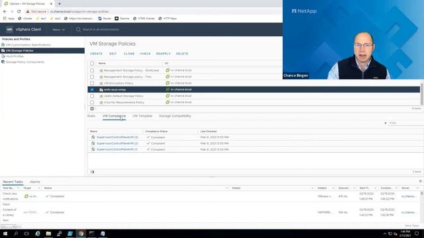Open Status column filter dropdown in Recent Tasks
The height and width of the screenshot is (238, 424).
tap(227, 188)
